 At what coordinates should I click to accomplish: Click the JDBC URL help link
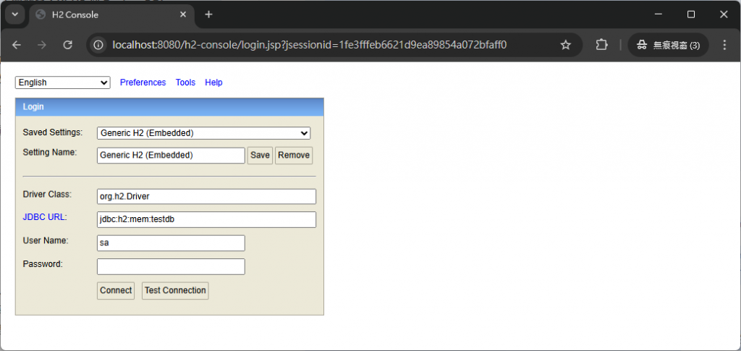[44, 217]
